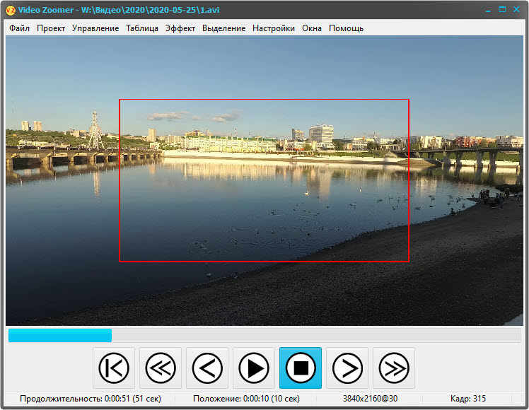
Task: Maximize the Video Zoomer window
Action: pos(502,10)
